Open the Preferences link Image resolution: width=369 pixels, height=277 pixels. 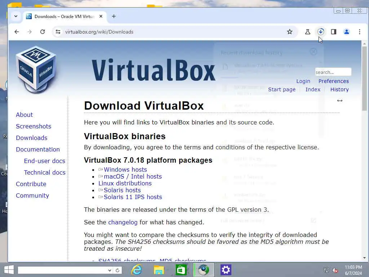(334, 81)
